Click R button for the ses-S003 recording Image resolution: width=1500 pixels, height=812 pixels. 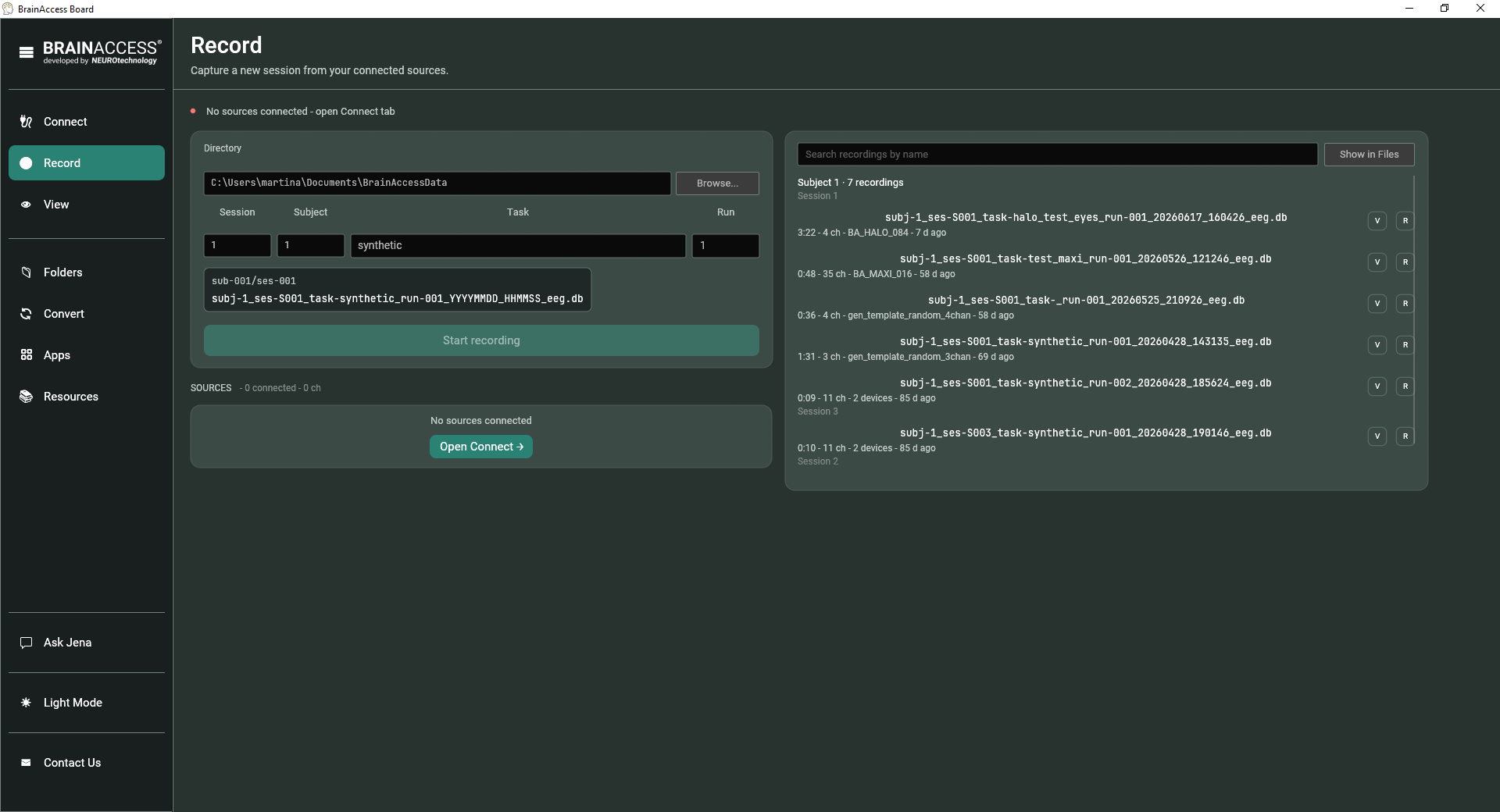click(x=1405, y=436)
